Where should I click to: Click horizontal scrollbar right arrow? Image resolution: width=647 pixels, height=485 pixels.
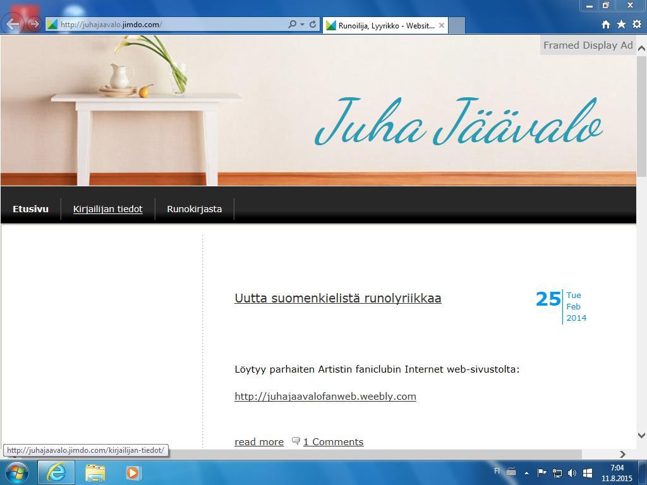pos(622,454)
